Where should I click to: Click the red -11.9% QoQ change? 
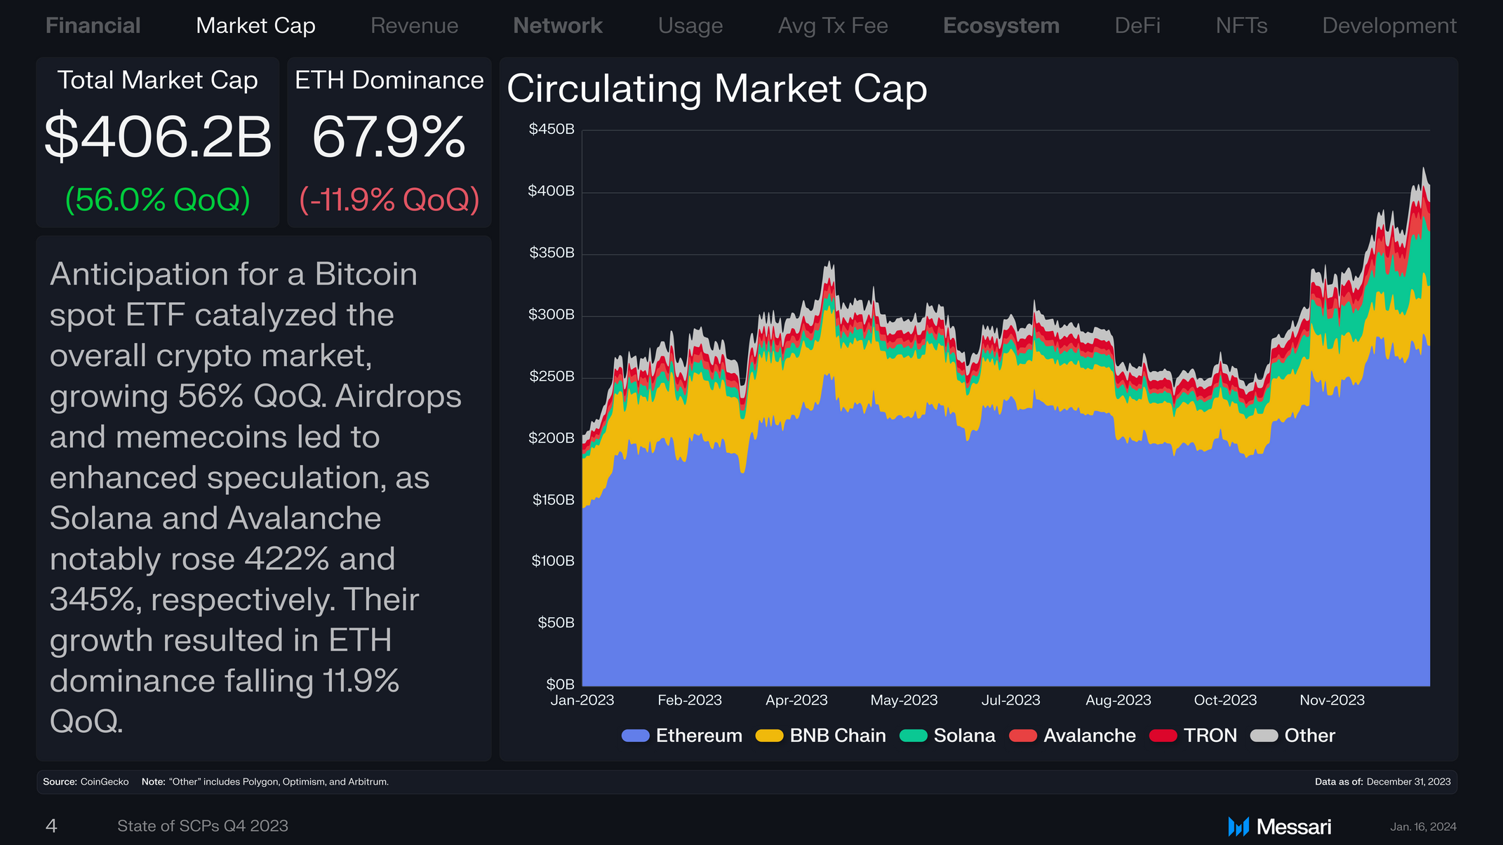389,200
